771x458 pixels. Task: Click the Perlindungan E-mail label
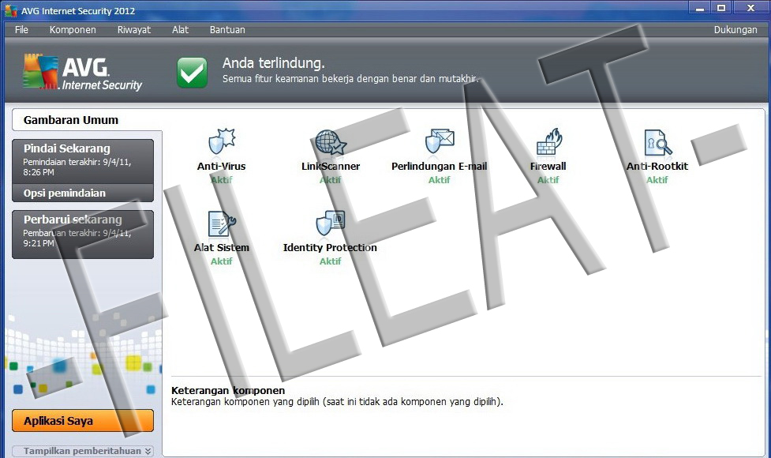point(439,167)
